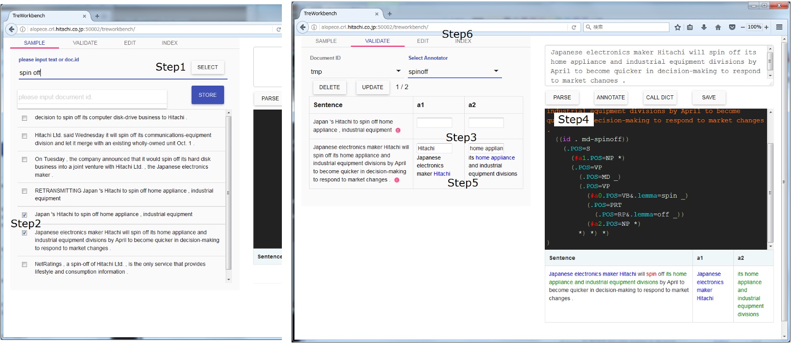Click the PARSE button
792x344 pixels.
coord(562,97)
